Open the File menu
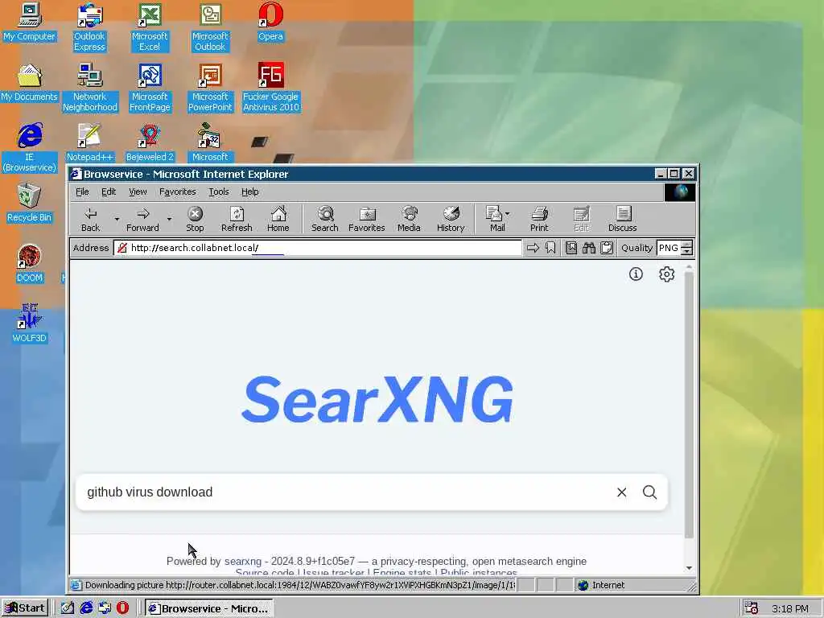This screenshot has width=824, height=618. click(82, 192)
